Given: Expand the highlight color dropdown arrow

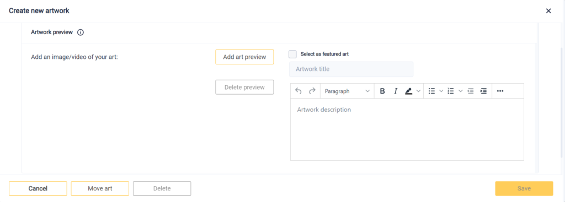Looking at the screenshot, I should [418, 91].
